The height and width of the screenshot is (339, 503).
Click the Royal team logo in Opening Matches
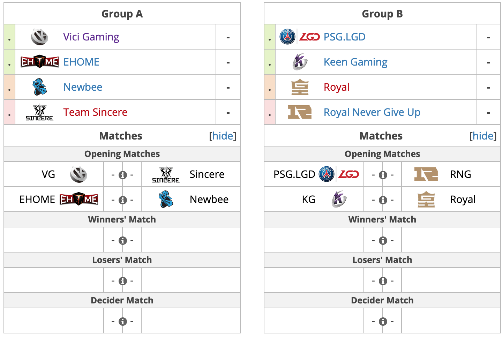pos(426,199)
